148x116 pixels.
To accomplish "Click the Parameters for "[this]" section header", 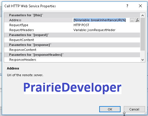I will [72, 15].
